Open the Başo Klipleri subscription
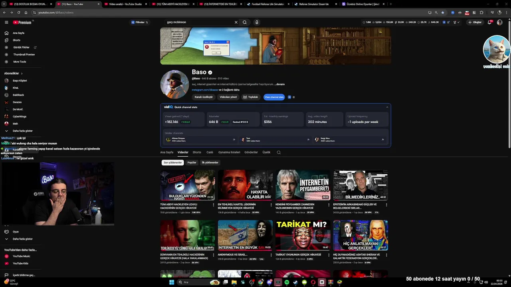This screenshot has height=287, width=511. coord(20,81)
